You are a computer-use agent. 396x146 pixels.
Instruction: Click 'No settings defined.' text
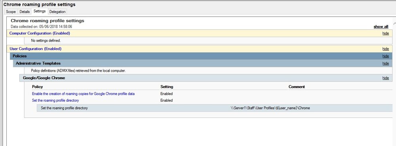tap(46, 40)
